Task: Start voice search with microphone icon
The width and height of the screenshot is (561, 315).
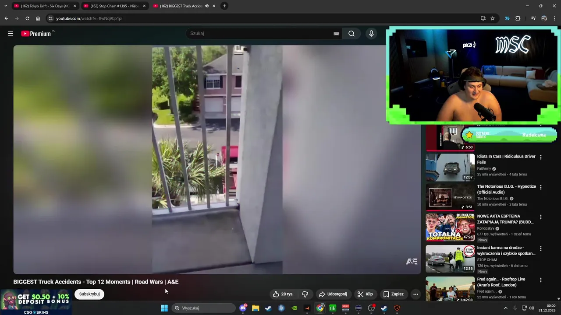Action: [371, 34]
